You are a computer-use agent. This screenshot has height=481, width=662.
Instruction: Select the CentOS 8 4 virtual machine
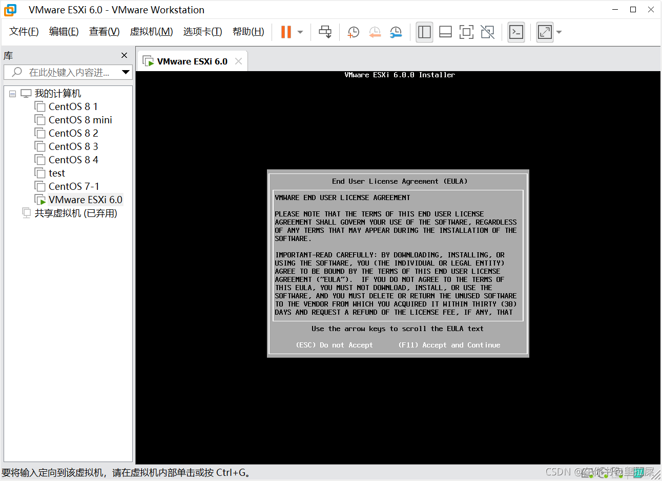(73, 160)
